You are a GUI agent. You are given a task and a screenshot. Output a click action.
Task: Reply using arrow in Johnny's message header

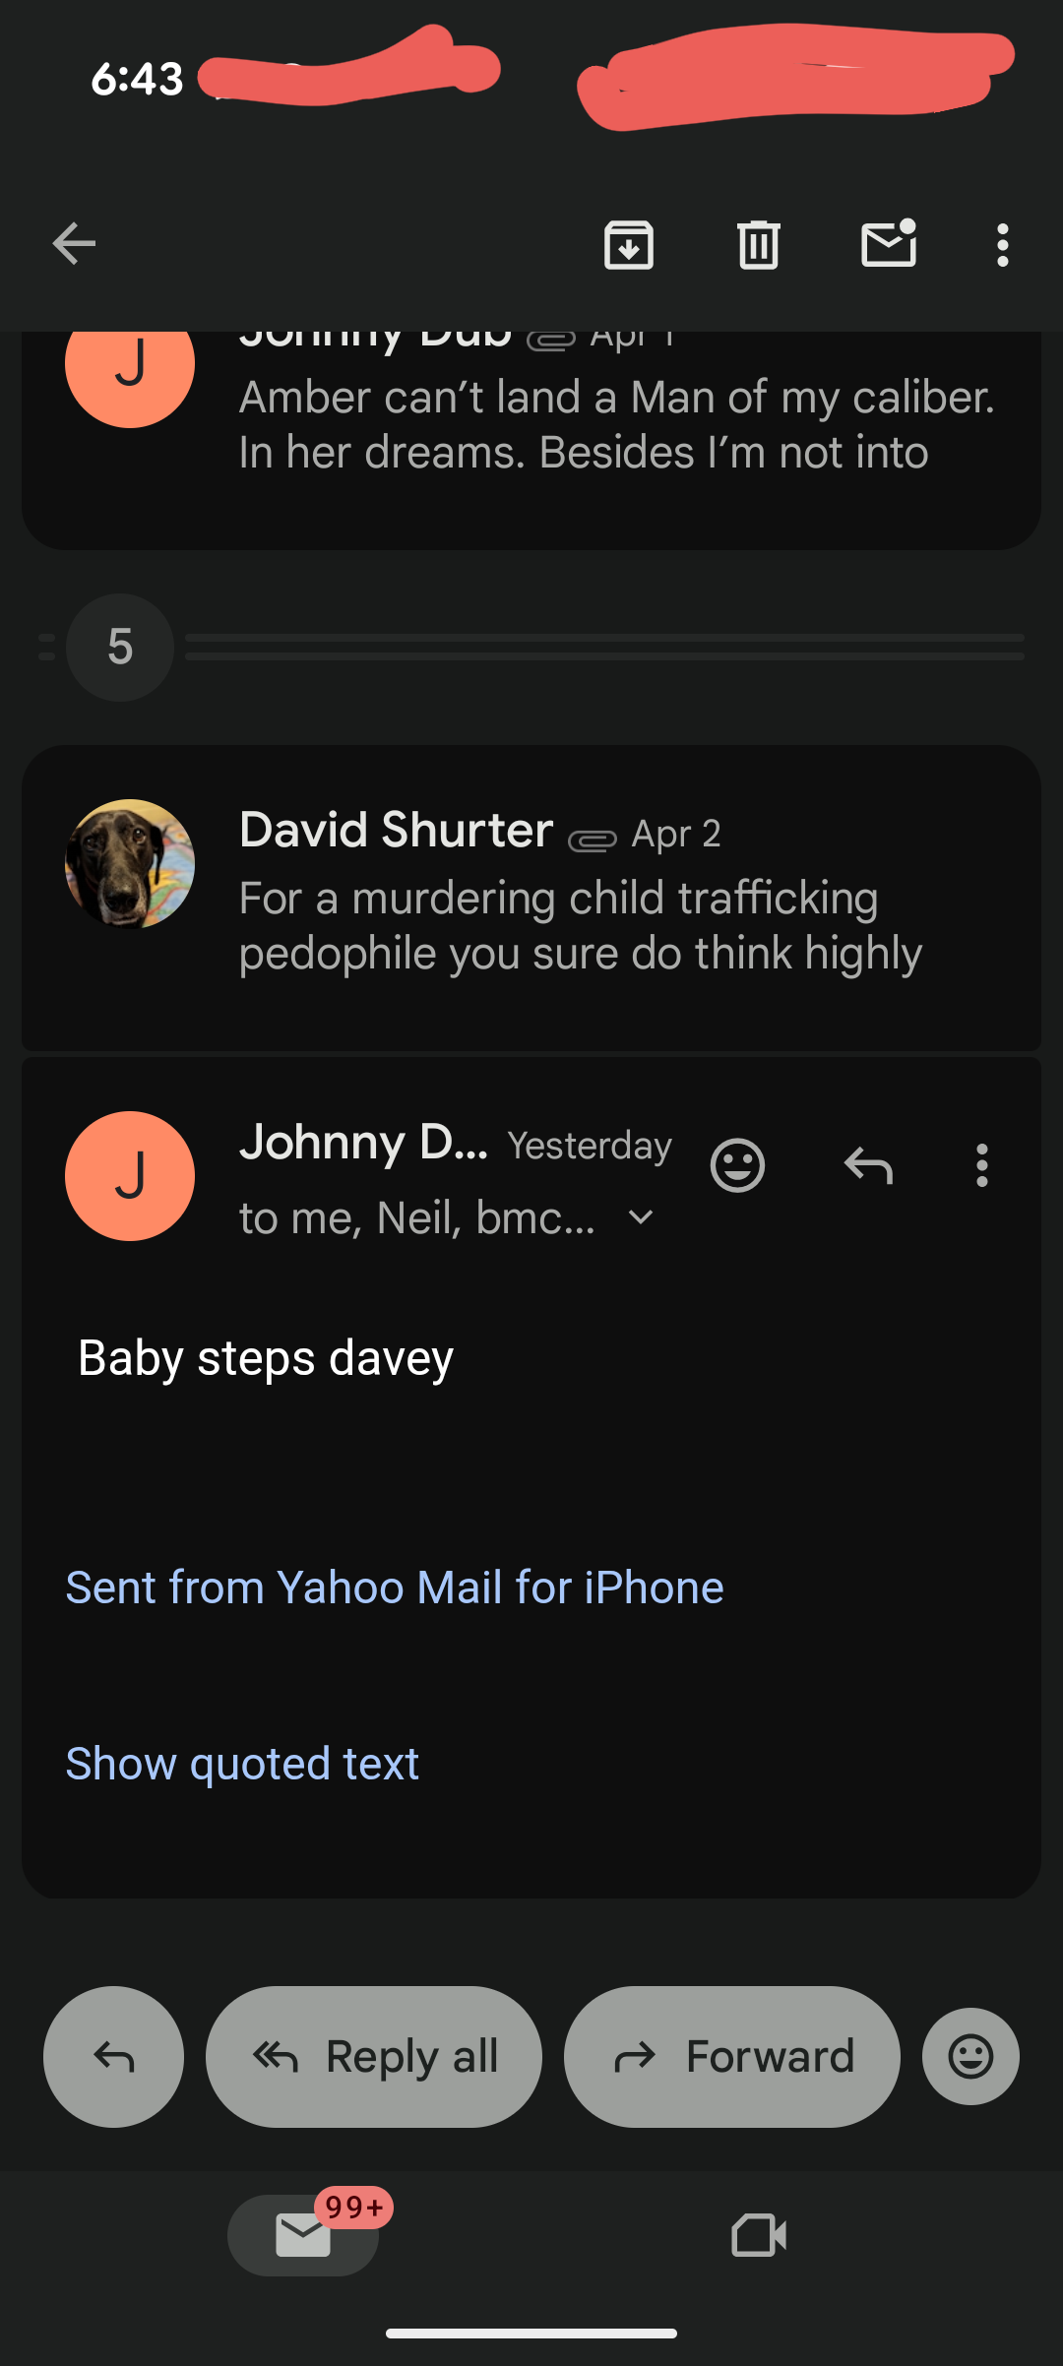868,1166
